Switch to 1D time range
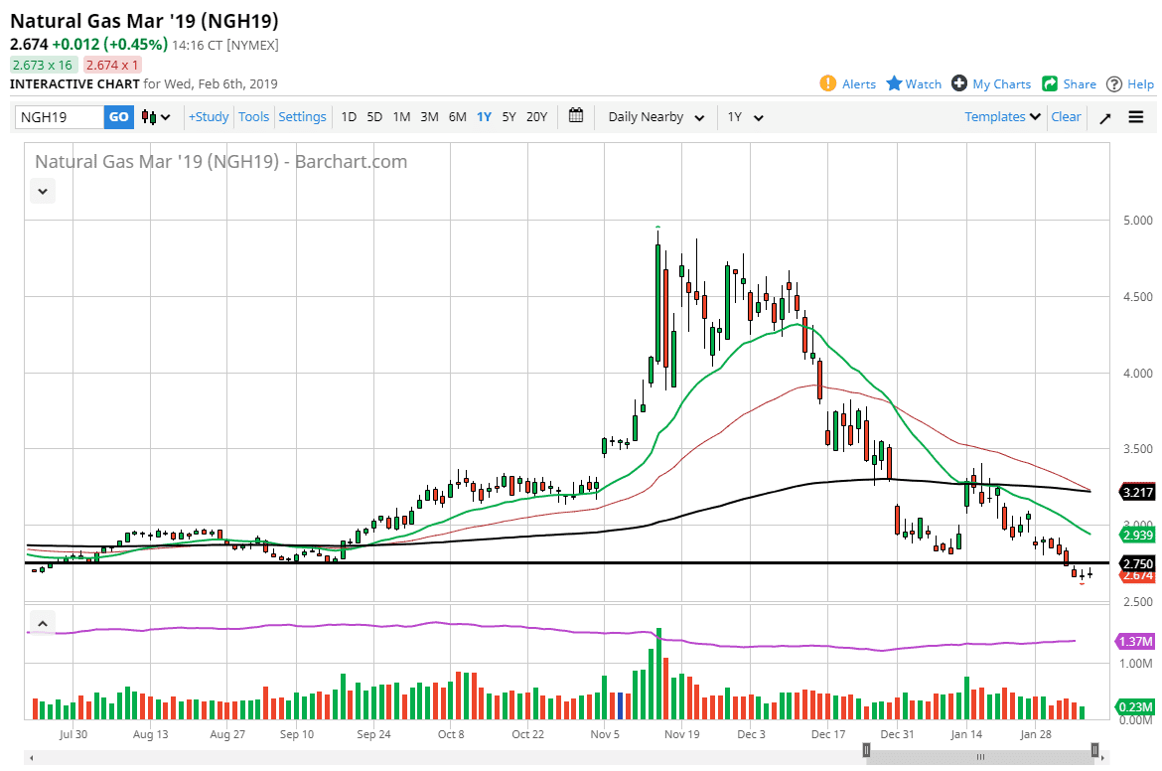 [x=349, y=117]
